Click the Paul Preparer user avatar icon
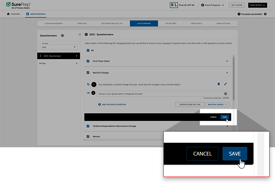Viewport: 275px width, 184px height. point(203,5)
